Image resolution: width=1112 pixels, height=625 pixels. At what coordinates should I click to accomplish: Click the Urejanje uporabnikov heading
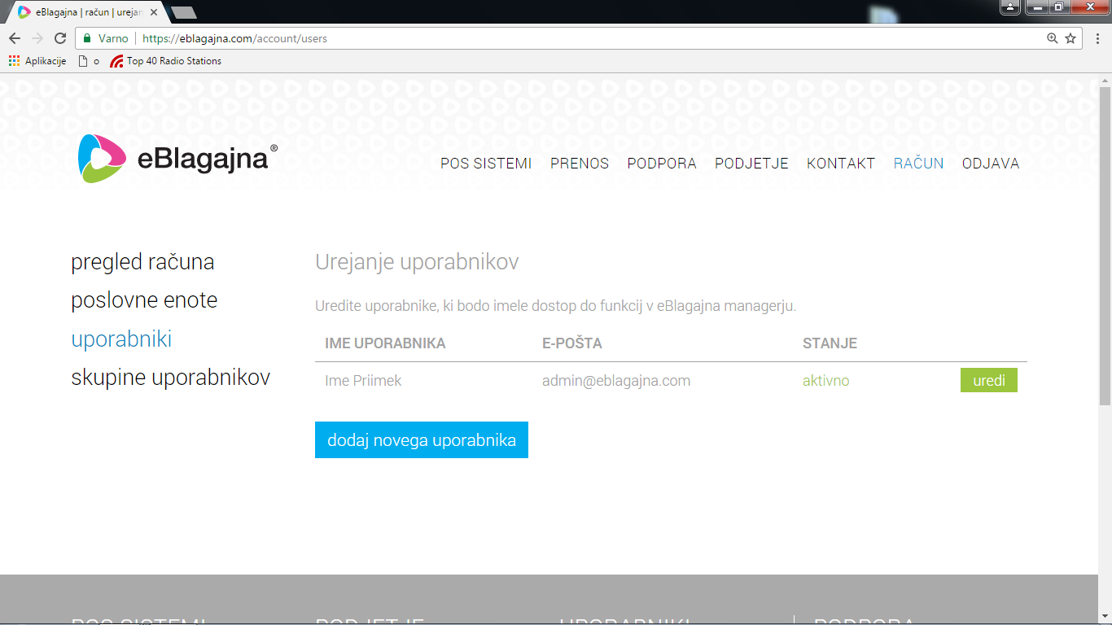click(417, 262)
